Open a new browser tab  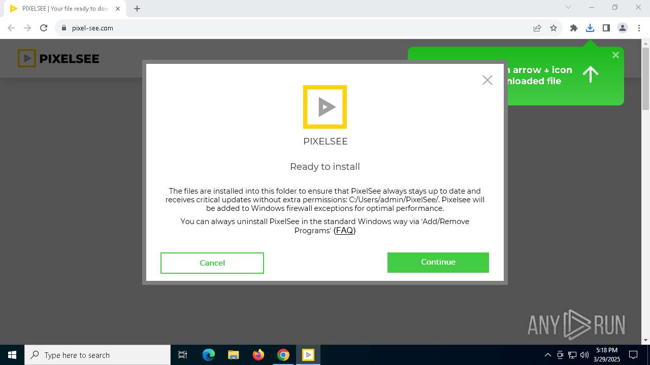tap(137, 9)
